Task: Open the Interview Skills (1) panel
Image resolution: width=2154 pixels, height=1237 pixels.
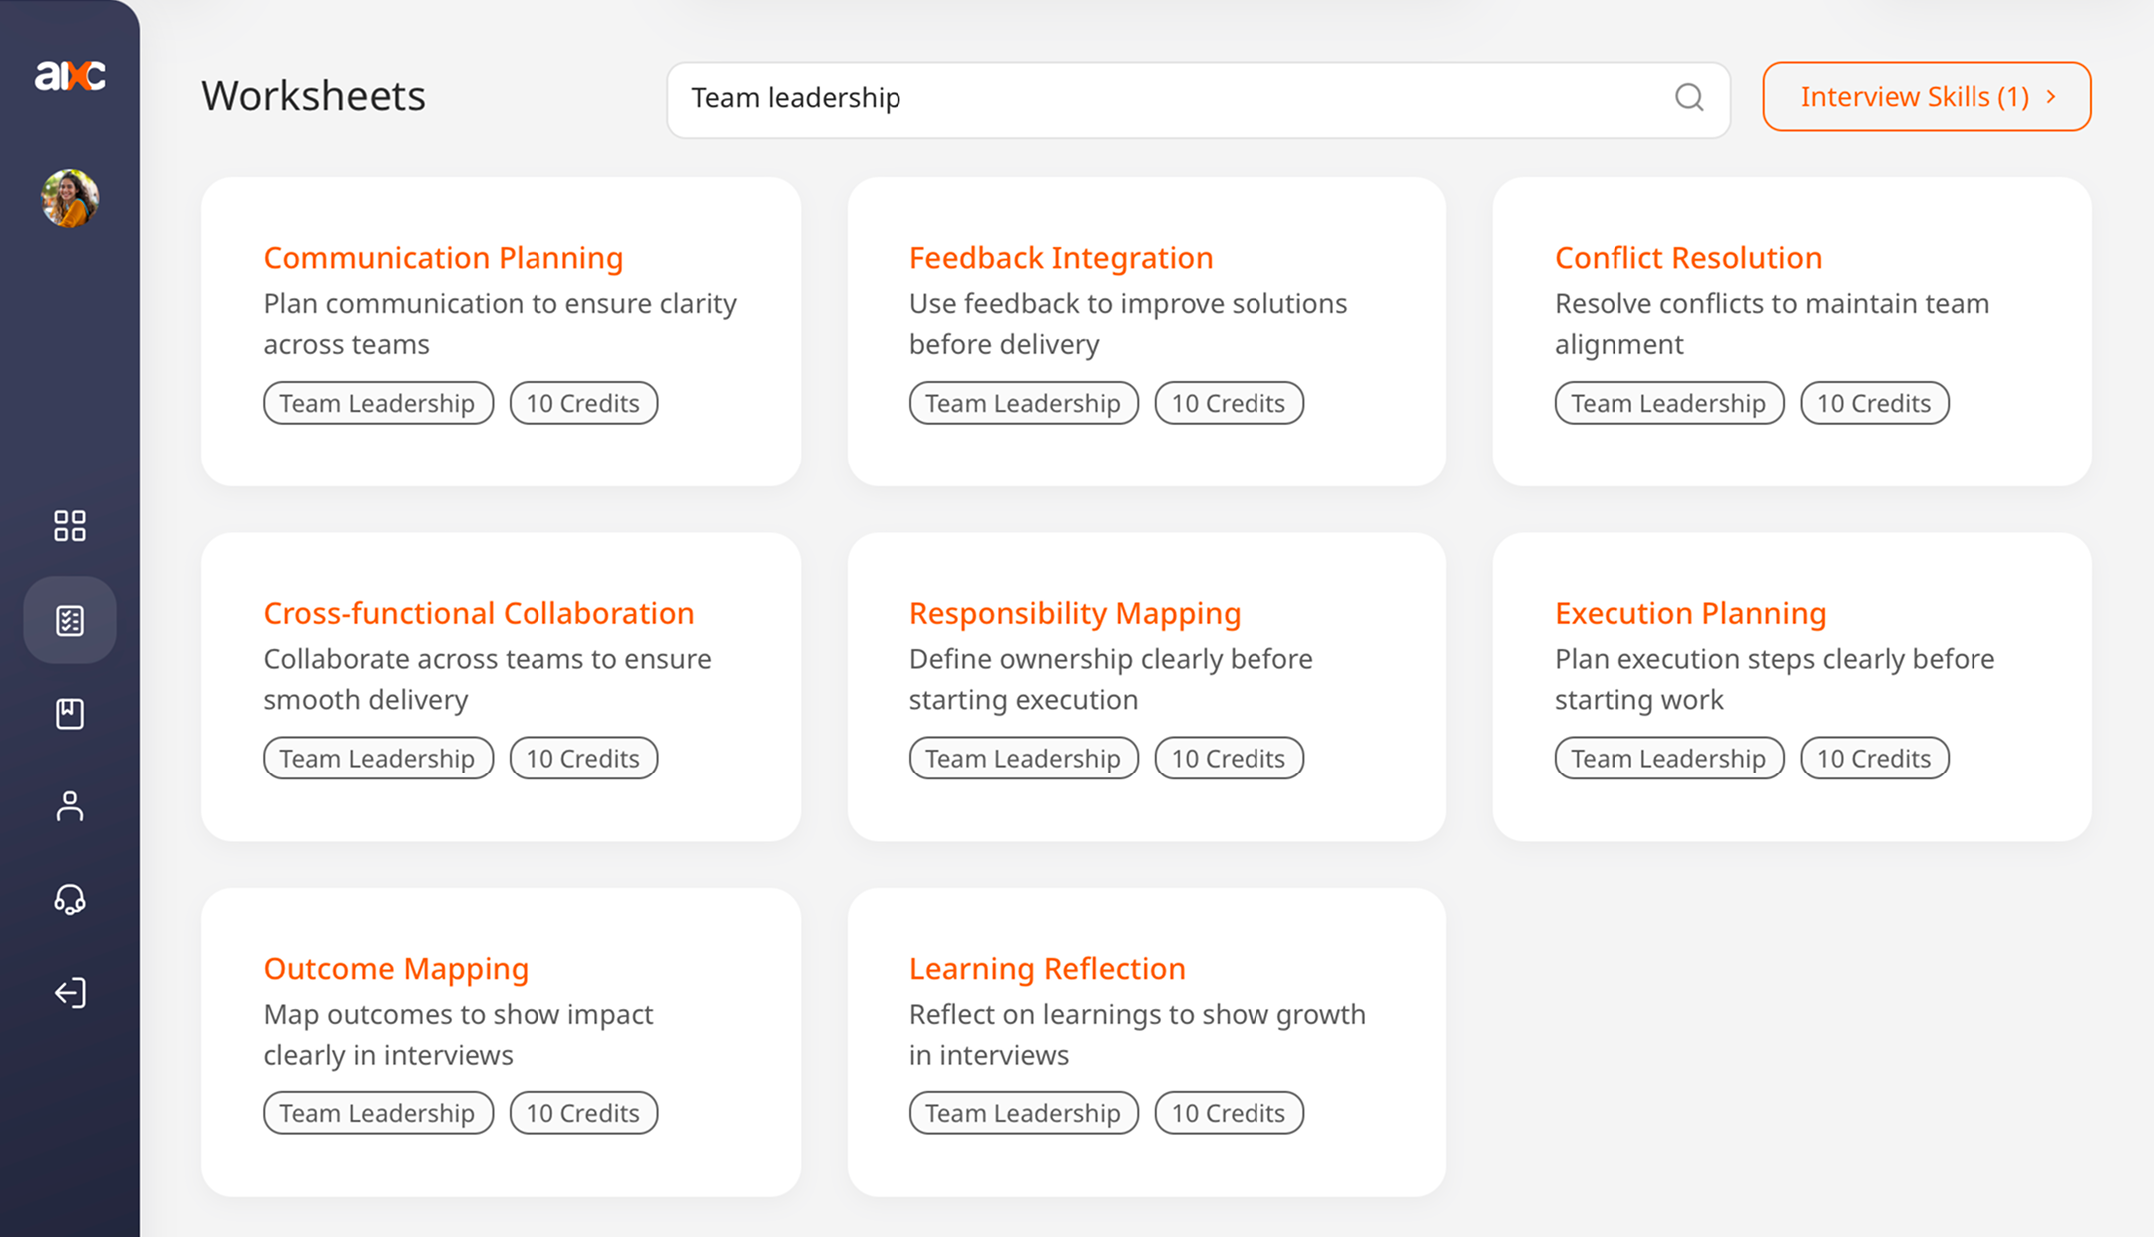Action: tap(1914, 96)
